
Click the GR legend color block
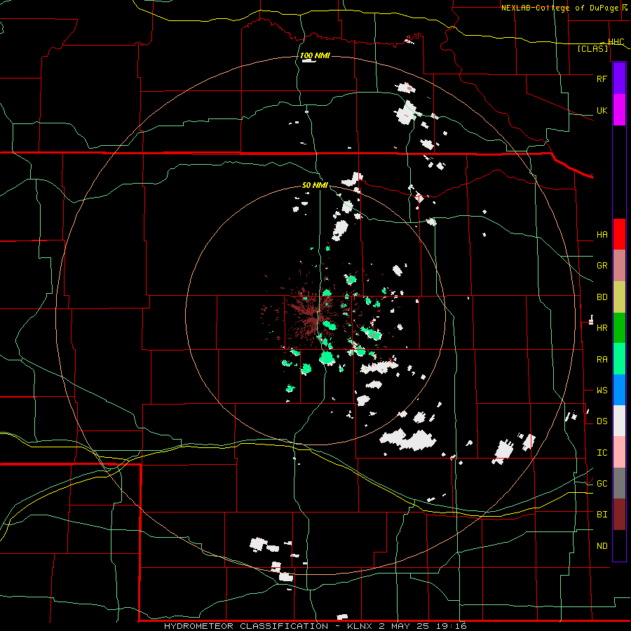(619, 266)
